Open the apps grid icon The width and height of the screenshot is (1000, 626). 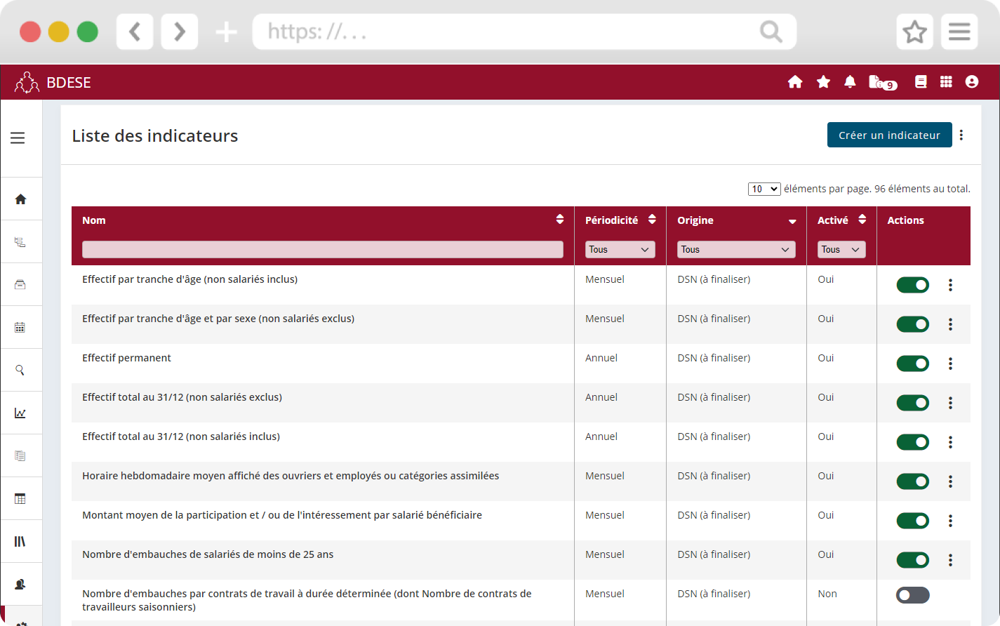[x=946, y=82]
